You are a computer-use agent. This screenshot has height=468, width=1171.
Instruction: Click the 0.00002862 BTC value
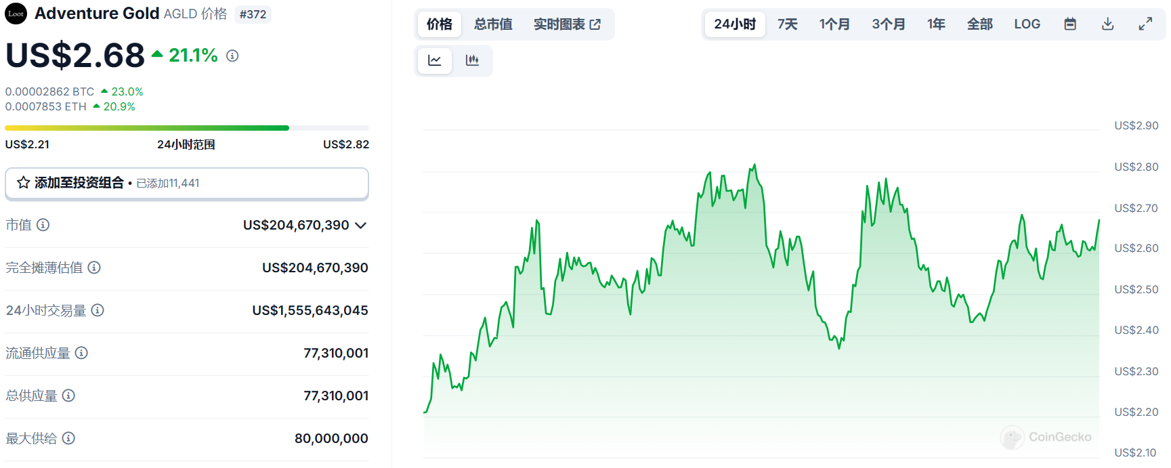pyautogui.click(x=49, y=91)
